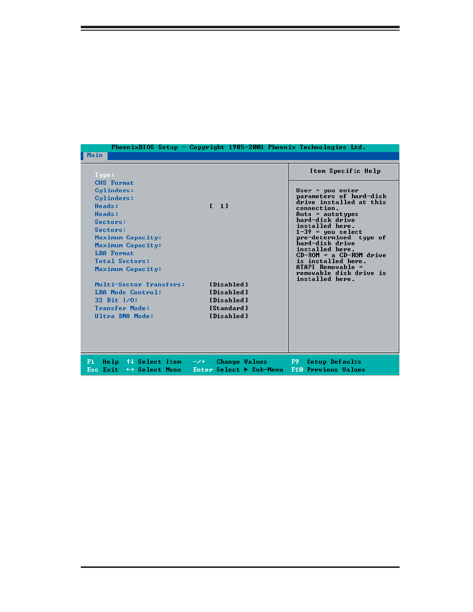Click -/+ Change Values in footer
473x612 pixels.
[230, 362]
